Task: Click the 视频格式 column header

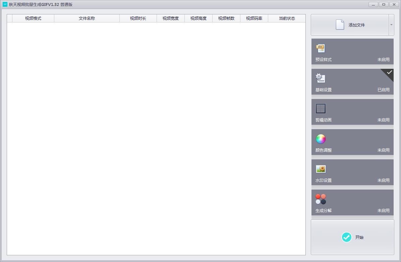Action: pyautogui.click(x=33, y=18)
